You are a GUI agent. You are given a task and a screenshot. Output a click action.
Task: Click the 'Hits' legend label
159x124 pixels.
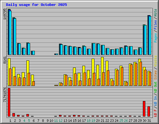coord(156,13)
